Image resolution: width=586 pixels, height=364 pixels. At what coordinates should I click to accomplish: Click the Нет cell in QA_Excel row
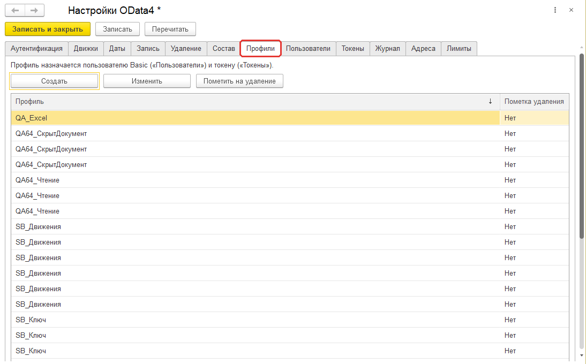(535, 118)
